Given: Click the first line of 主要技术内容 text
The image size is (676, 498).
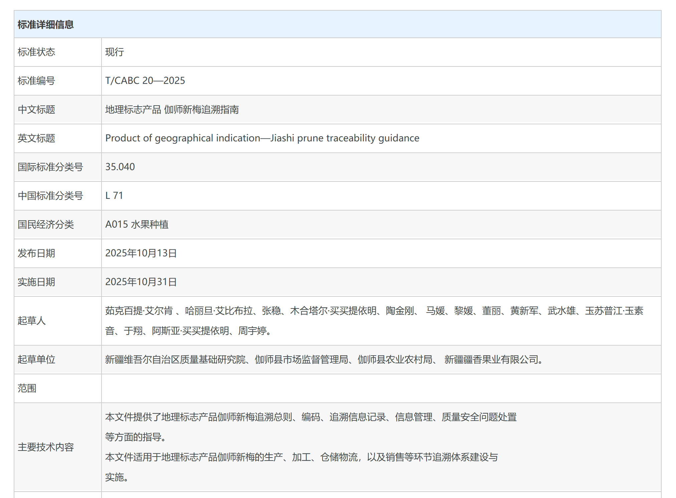Looking at the screenshot, I should click(x=311, y=417).
